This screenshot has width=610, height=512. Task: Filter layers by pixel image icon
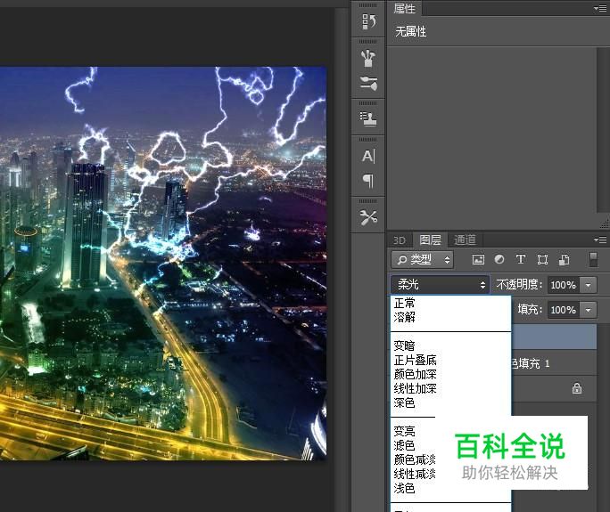pos(478,259)
